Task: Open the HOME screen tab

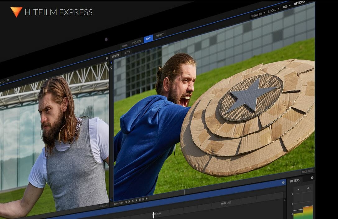Action: pyautogui.click(x=125, y=45)
